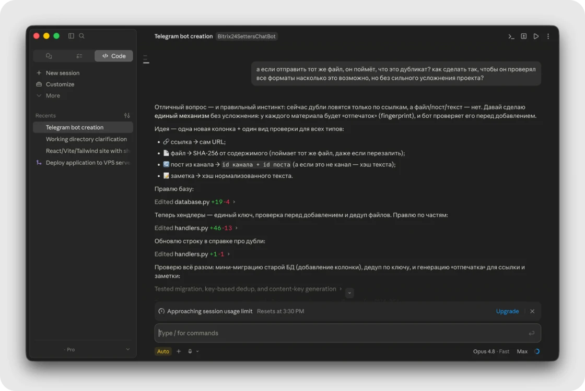585x391 pixels.
Task: Open the message outline icon near the chat's left margin
Action: point(146,59)
